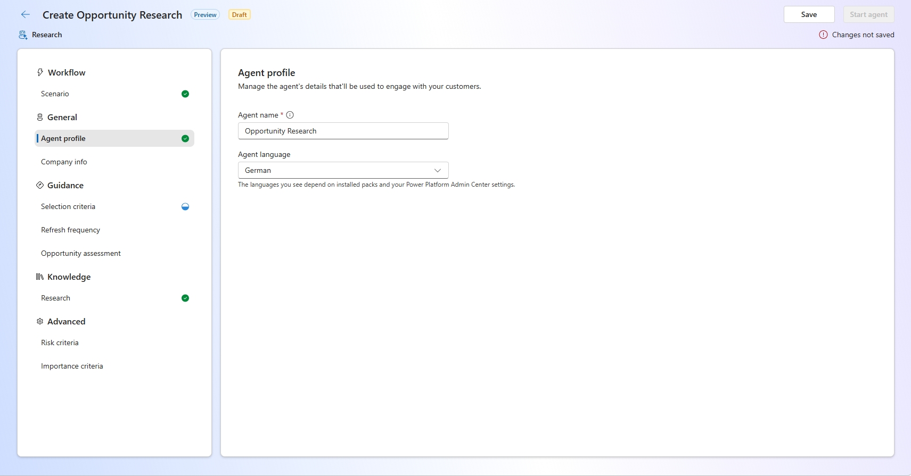The image size is (911, 476).
Task: Click the green checkmark next to Research
Action: click(x=185, y=298)
